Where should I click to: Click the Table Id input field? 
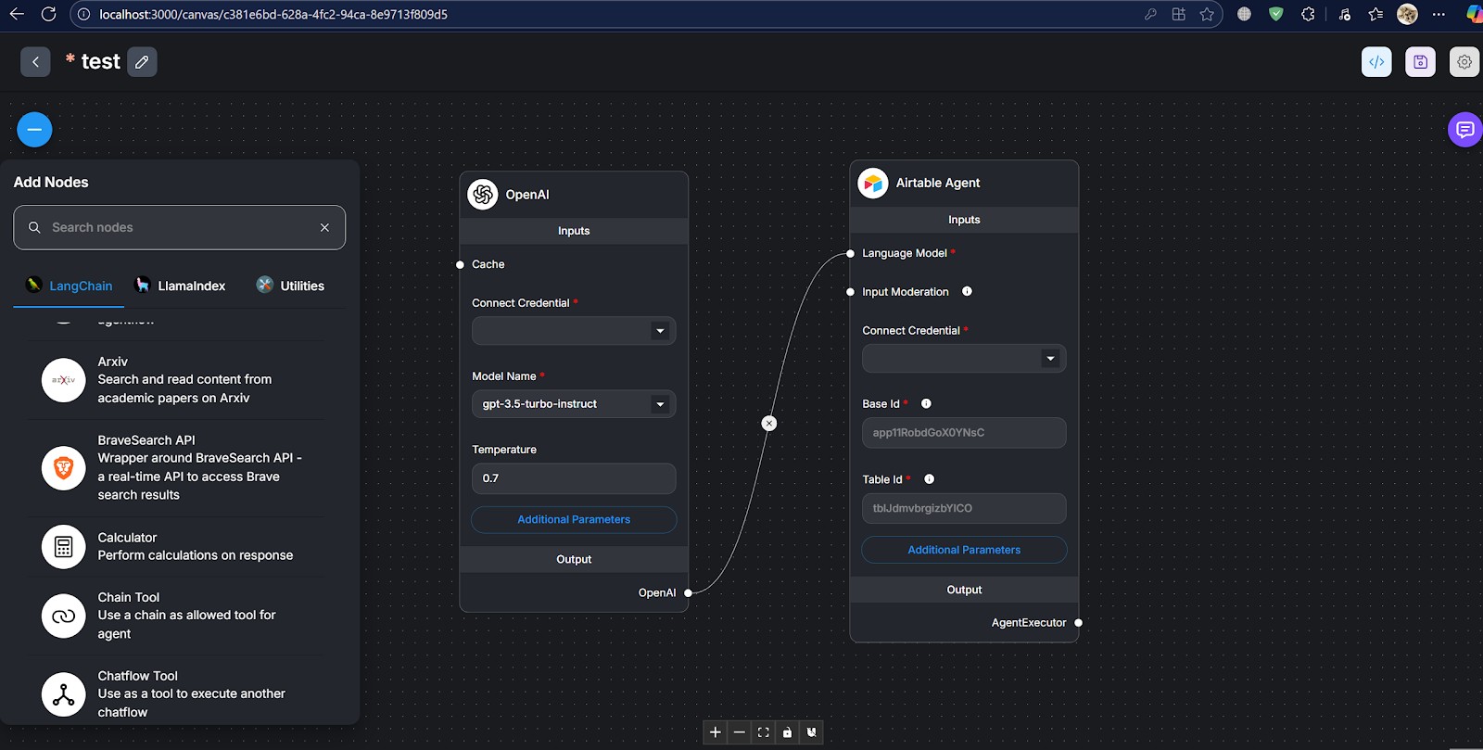[964, 509]
